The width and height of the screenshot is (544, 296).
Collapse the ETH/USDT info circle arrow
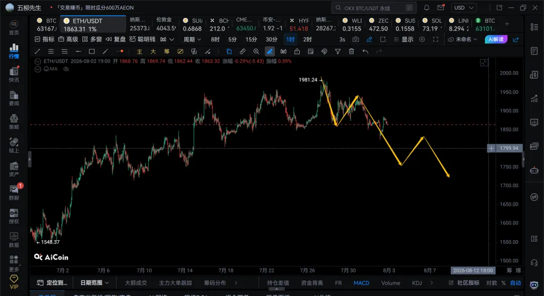38,61
